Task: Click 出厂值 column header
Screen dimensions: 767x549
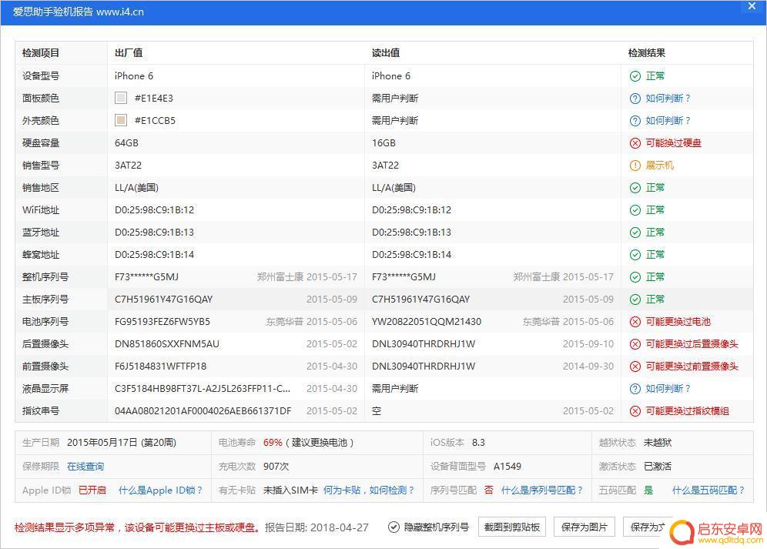Action: coord(129,53)
